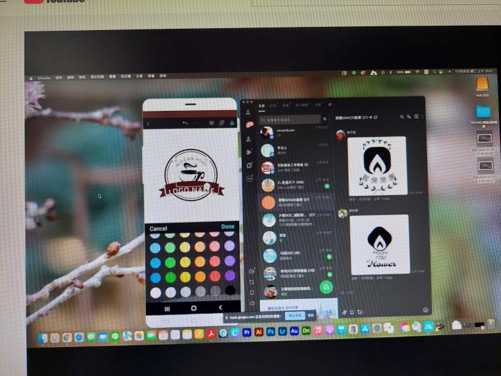
Task: Launch Photoshop from the Dock
Action: click(x=271, y=332)
